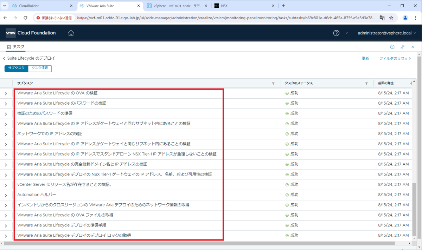Open the dropdown chevron beside the help icon
This screenshot has height=250, width=422.
click(x=346, y=33)
